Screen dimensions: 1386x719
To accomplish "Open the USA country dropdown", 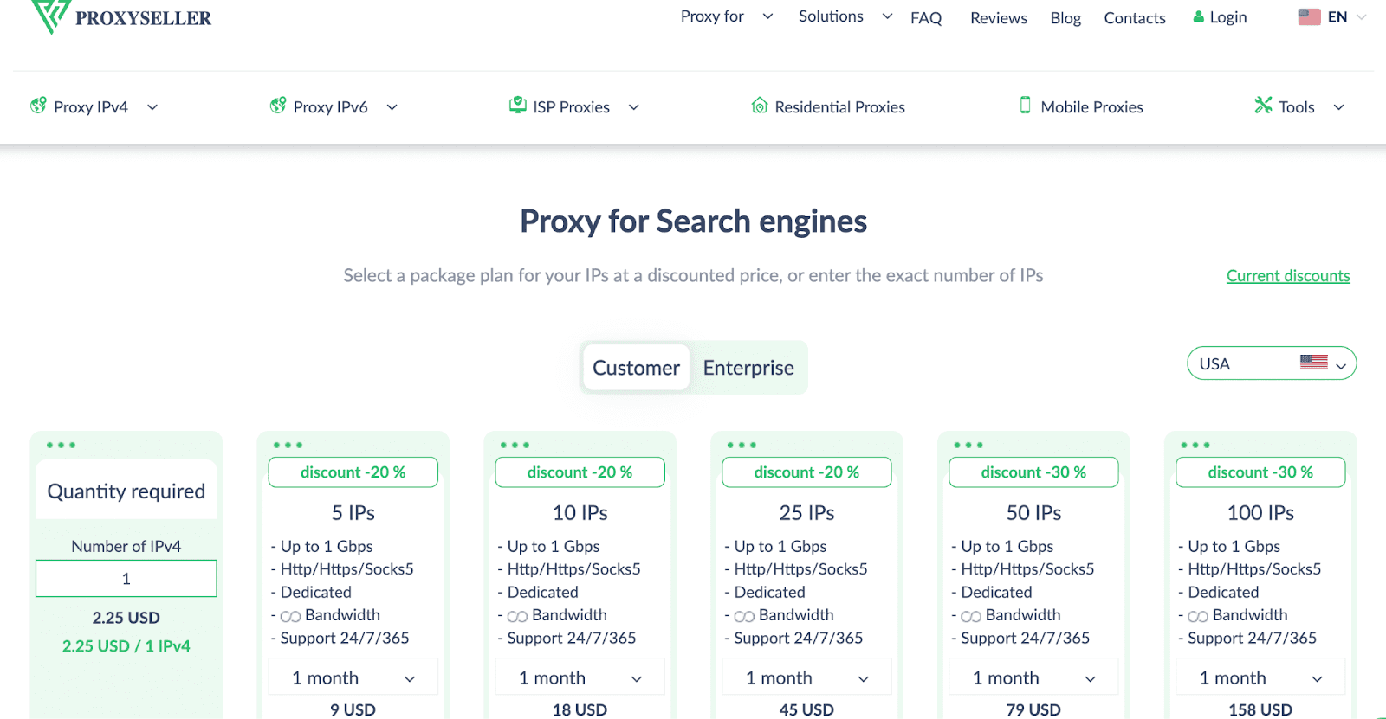I will [x=1272, y=363].
